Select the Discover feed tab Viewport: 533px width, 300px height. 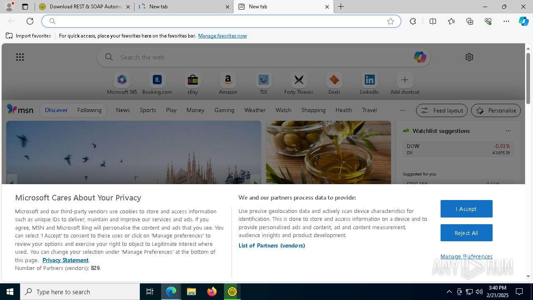point(56,110)
